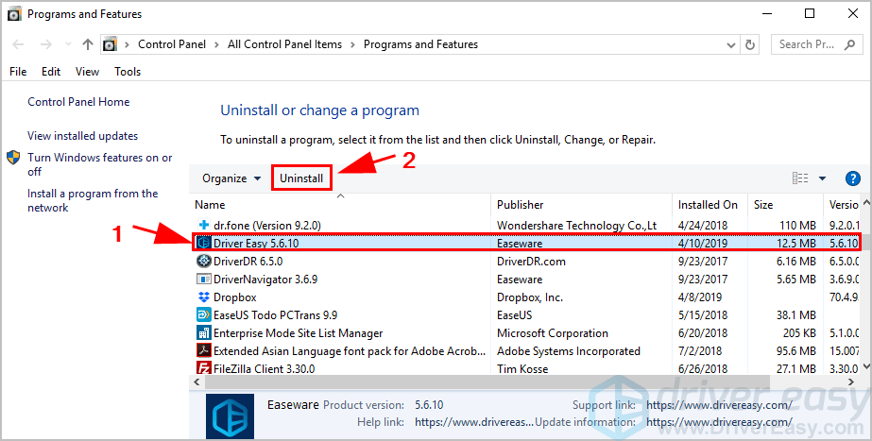Click the Programs and Features title icon

tap(14, 14)
